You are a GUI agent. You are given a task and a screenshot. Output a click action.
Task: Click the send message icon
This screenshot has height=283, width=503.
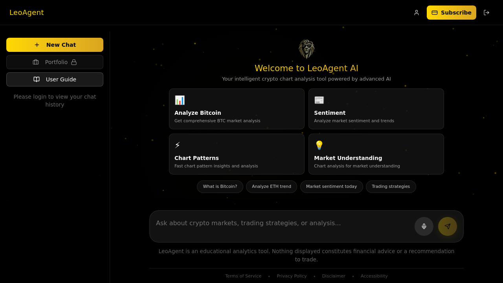tap(447, 226)
